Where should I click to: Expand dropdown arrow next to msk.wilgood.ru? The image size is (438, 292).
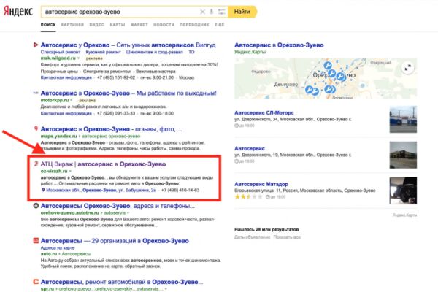[x=79, y=58]
